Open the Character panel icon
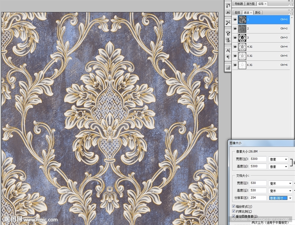295x225 pixels. (x=228, y=51)
